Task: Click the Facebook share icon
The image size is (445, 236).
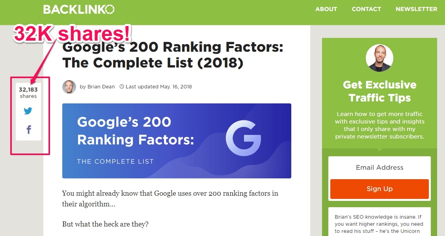Action: [29, 129]
